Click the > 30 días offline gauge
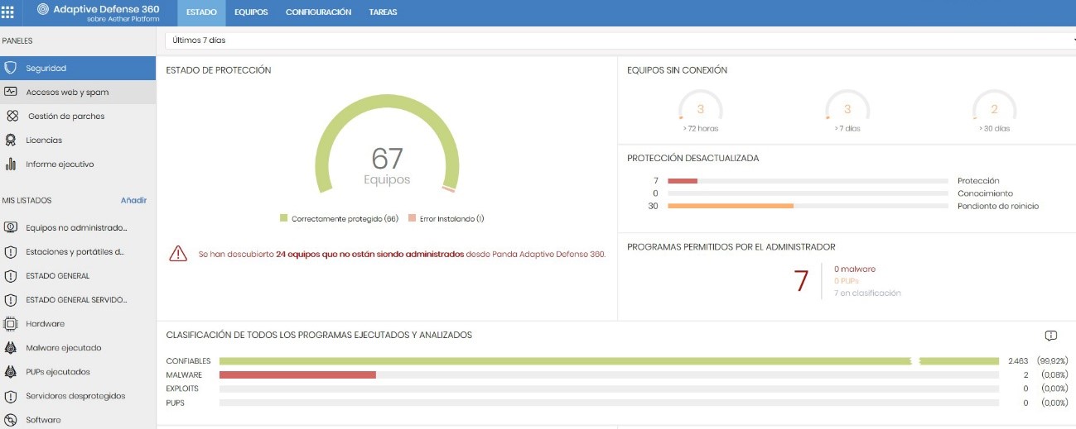 (x=994, y=110)
